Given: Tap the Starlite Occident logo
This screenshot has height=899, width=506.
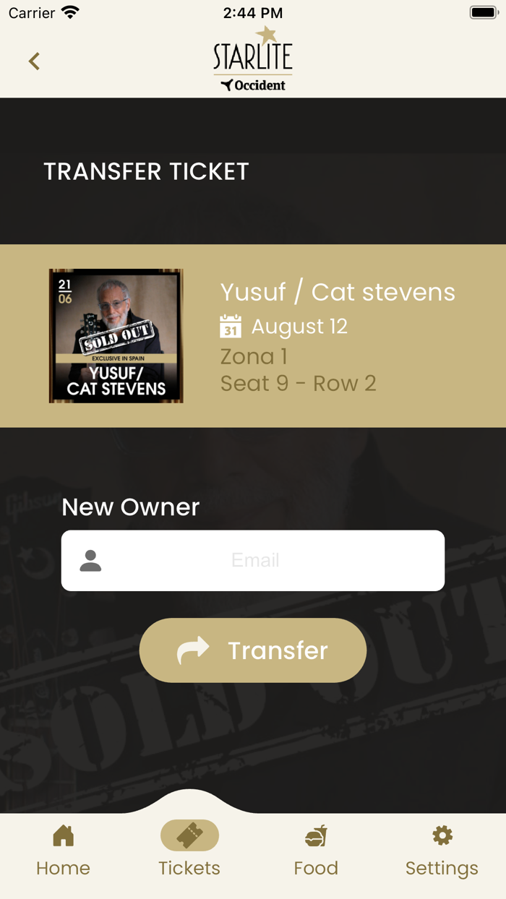Looking at the screenshot, I should 253,59.
